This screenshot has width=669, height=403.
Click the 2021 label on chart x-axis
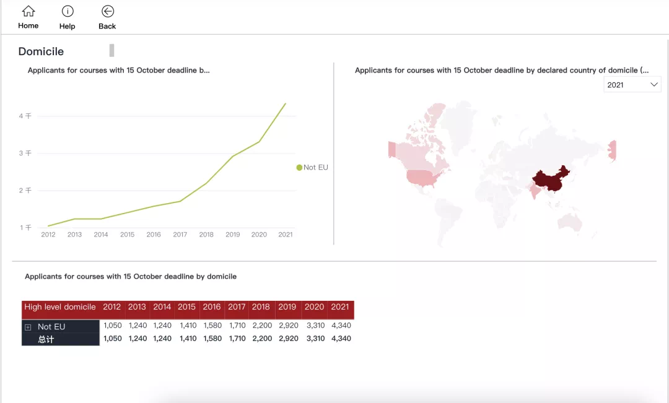point(286,235)
